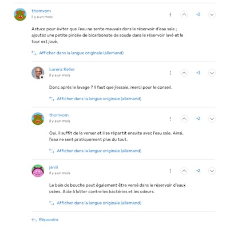The height and width of the screenshot is (228, 246).
Task: Upvote janiii's mouthwash comment
Action: pos(184,171)
